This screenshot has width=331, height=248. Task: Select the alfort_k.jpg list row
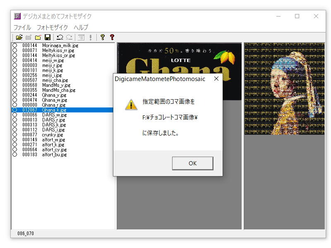point(62,144)
